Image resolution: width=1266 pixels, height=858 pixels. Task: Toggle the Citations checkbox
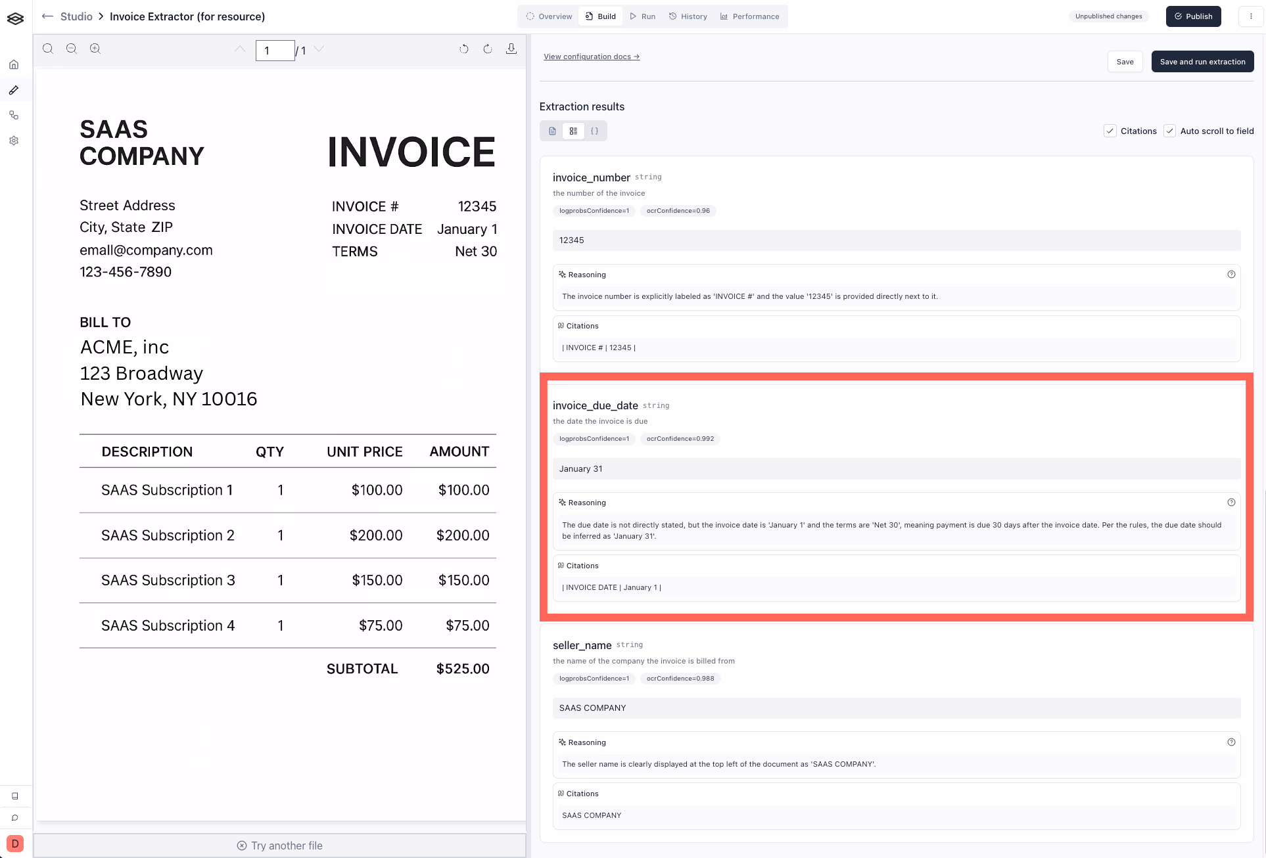(x=1110, y=131)
